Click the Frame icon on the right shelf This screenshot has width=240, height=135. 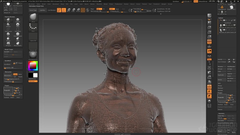pos(209,68)
